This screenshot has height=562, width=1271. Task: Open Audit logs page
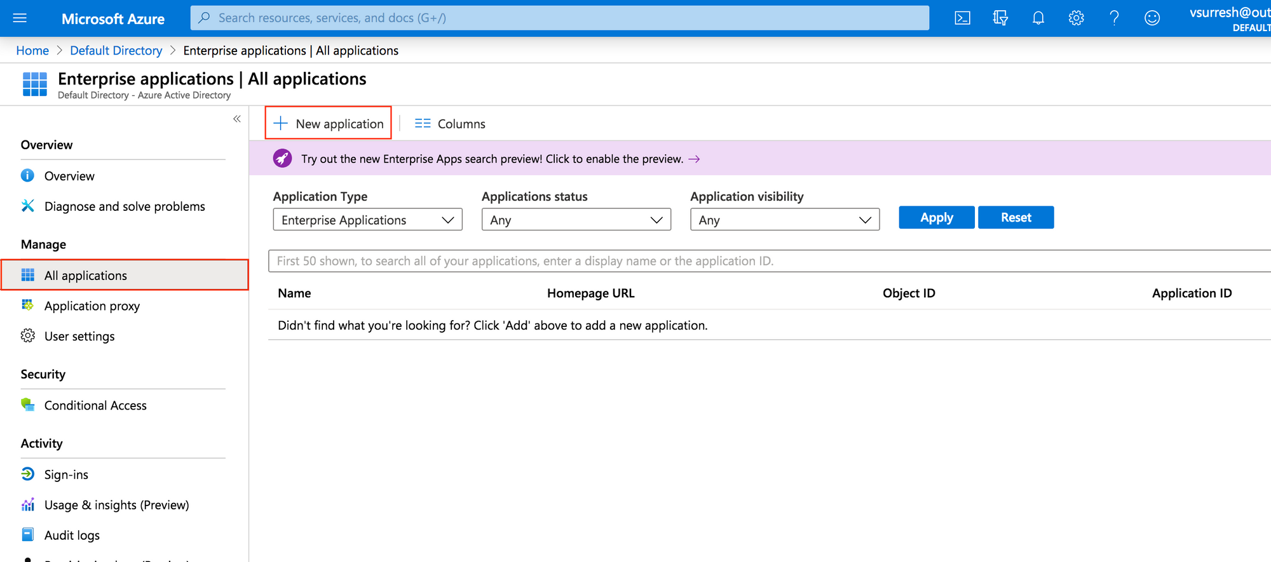click(x=72, y=535)
